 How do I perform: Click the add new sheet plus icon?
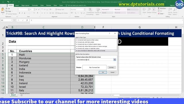[22, 95]
